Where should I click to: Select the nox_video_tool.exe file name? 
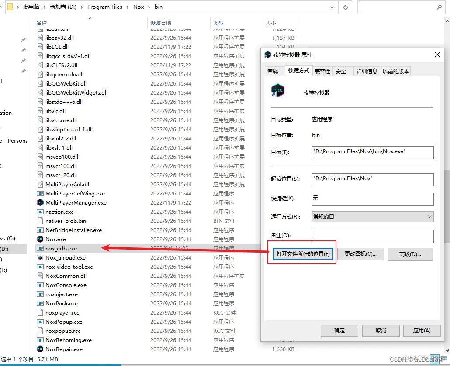(x=69, y=267)
